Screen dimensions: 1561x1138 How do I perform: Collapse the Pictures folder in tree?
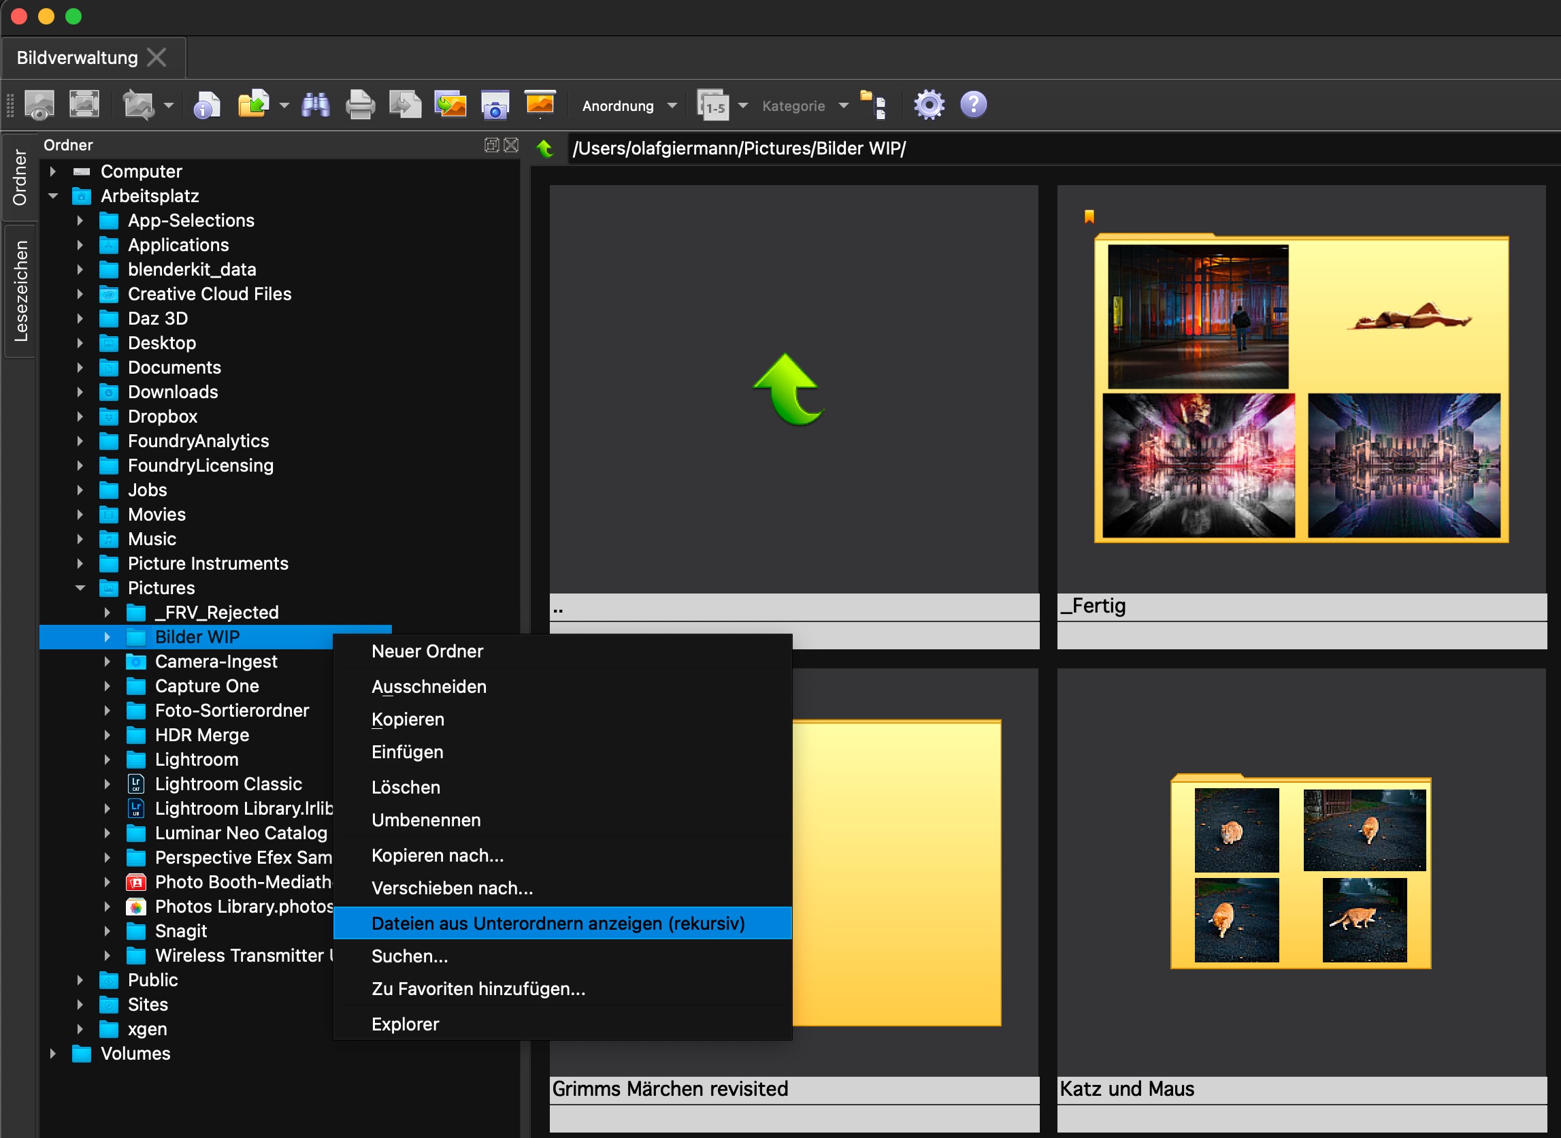pyautogui.click(x=80, y=587)
